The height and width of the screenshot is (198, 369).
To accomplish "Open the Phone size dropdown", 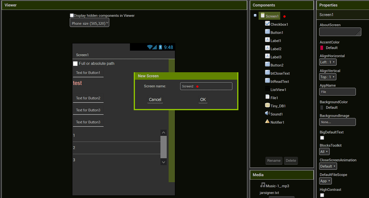I will point(89,22).
